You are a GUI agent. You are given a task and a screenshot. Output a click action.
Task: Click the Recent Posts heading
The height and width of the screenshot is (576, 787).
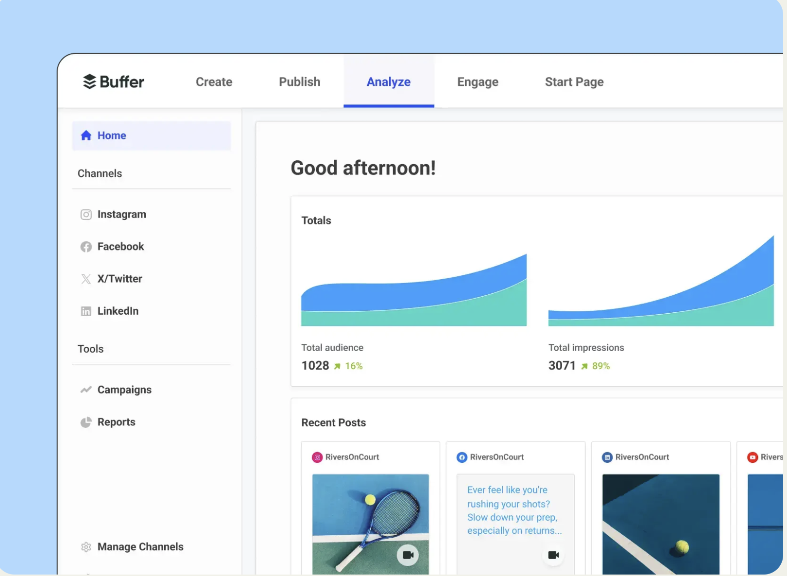[x=334, y=423]
